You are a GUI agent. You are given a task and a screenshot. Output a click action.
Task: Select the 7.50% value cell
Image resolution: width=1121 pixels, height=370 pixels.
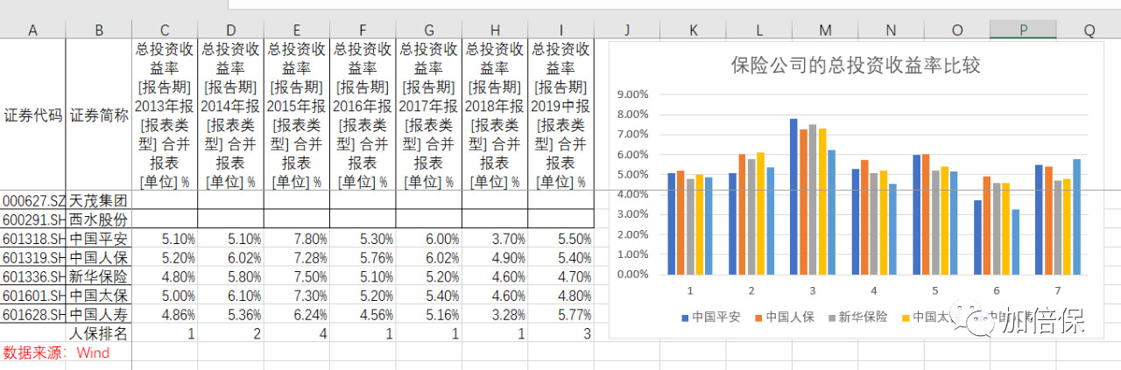(x=297, y=276)
